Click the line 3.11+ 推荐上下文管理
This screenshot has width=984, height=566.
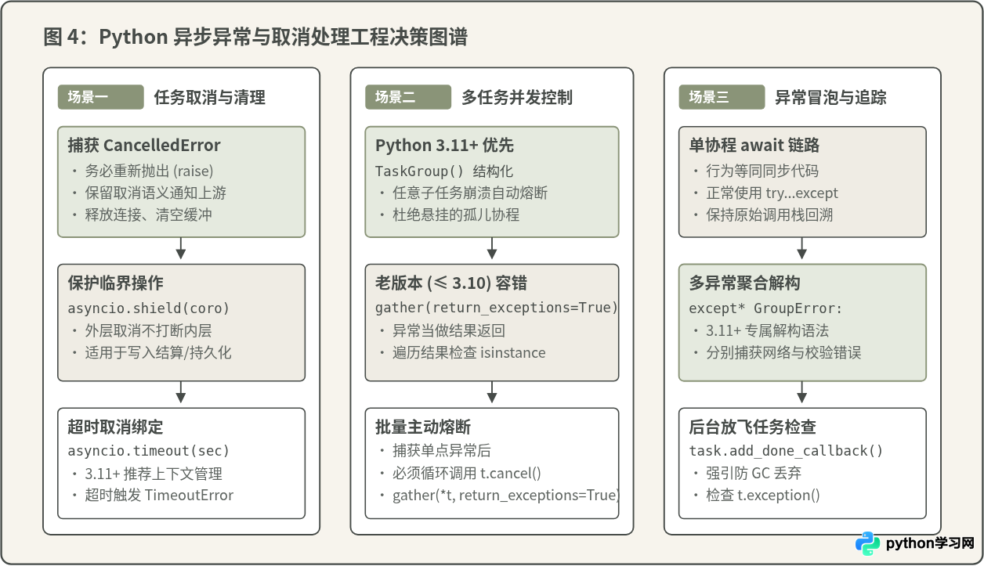[x=154, y=474]
